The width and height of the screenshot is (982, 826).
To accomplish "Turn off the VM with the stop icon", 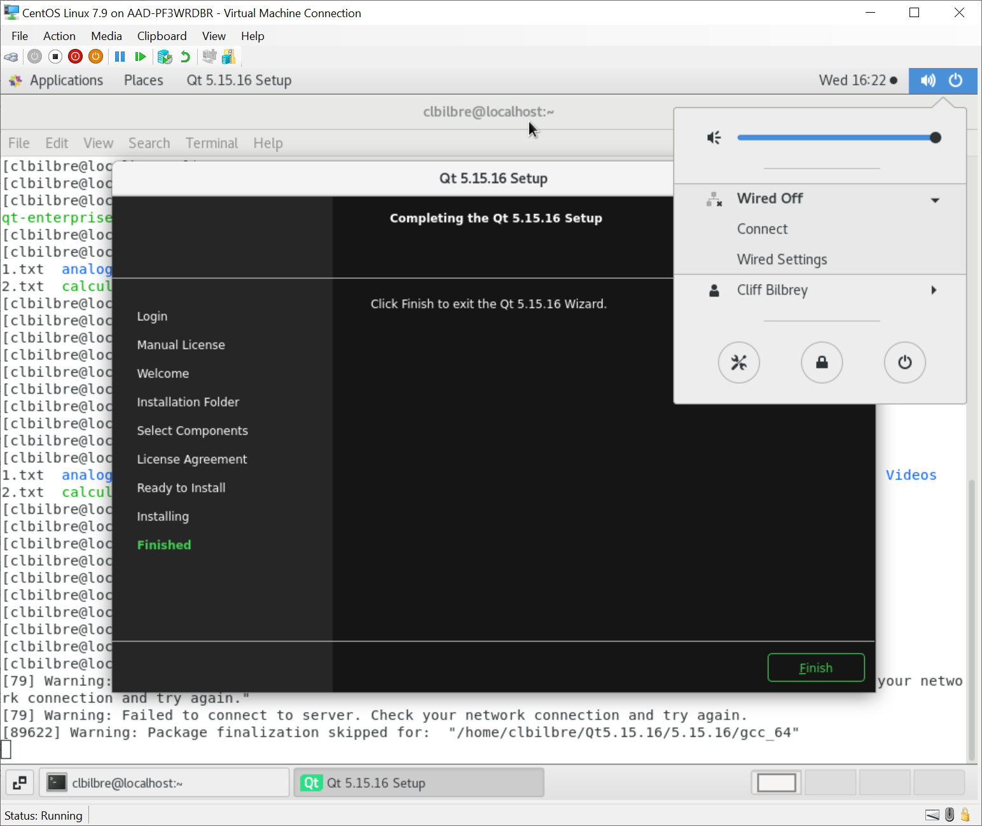I will [55, 57].
